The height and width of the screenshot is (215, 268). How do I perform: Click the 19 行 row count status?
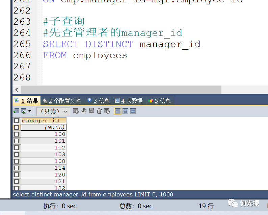[206, 206]
